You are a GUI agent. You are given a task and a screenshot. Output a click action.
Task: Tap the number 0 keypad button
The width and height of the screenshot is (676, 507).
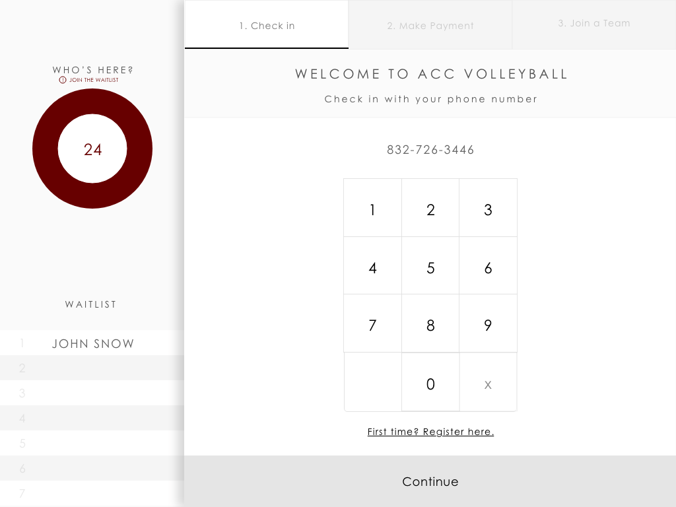tap(430, 382)
